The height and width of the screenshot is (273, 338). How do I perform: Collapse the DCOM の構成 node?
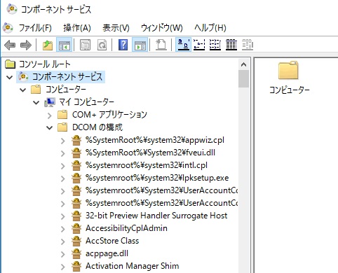tap(49, 127)
